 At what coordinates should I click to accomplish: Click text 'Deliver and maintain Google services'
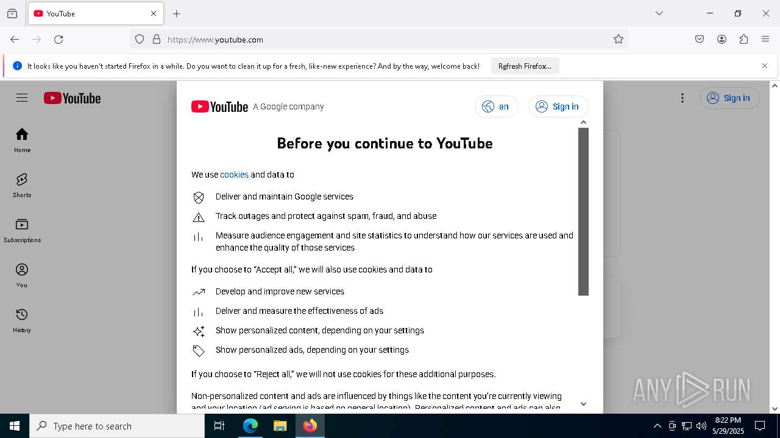285,196
